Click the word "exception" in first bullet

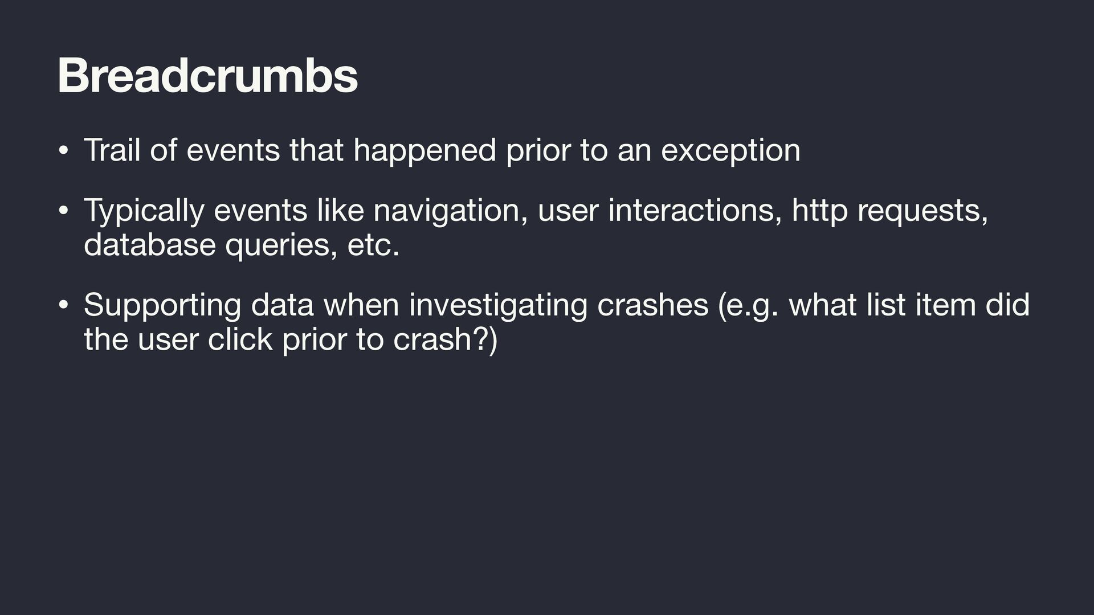point(730,151)
